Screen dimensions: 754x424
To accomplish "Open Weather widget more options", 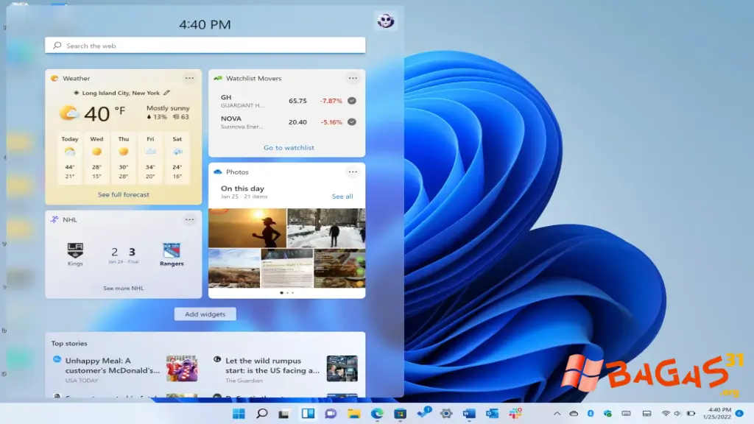I will (189, 78).
